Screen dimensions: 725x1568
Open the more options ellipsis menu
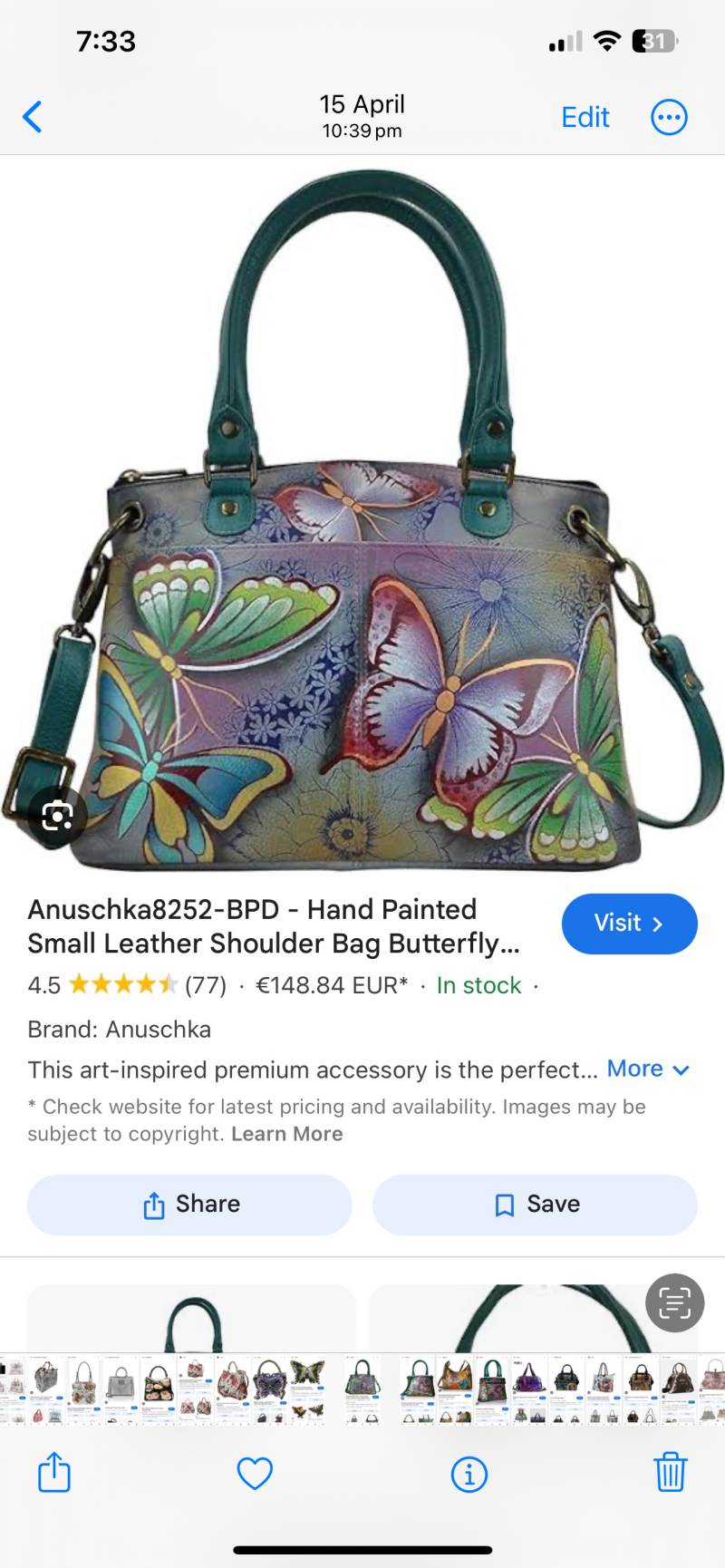tap(670, 117)
